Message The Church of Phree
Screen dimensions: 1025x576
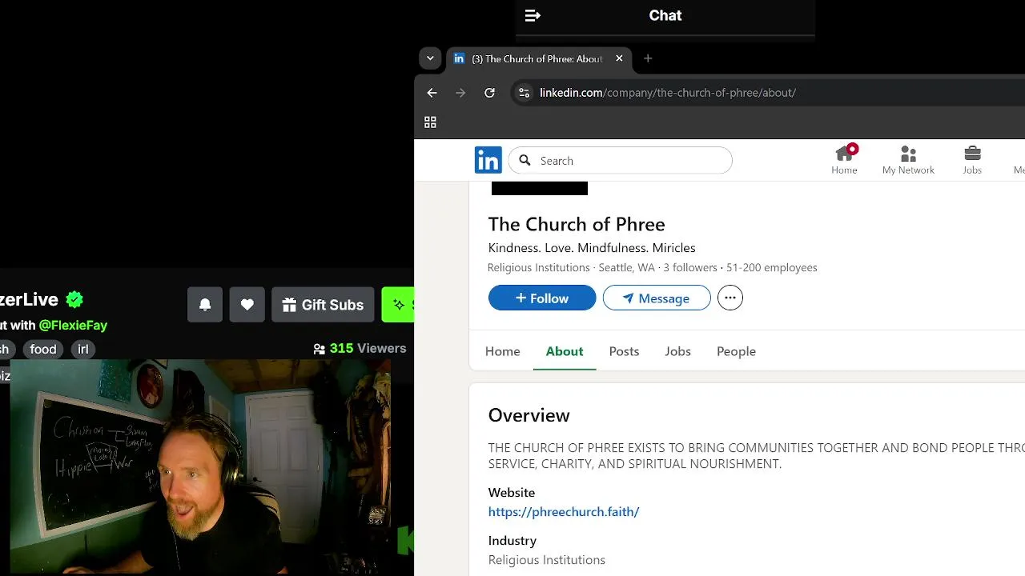click(x=657, y=298)
